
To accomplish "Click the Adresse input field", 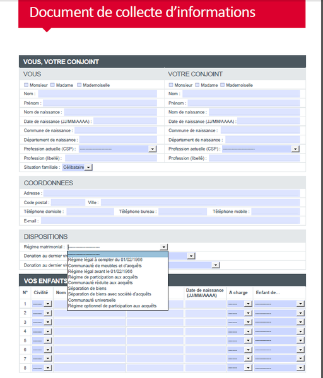I will (172, 193).
